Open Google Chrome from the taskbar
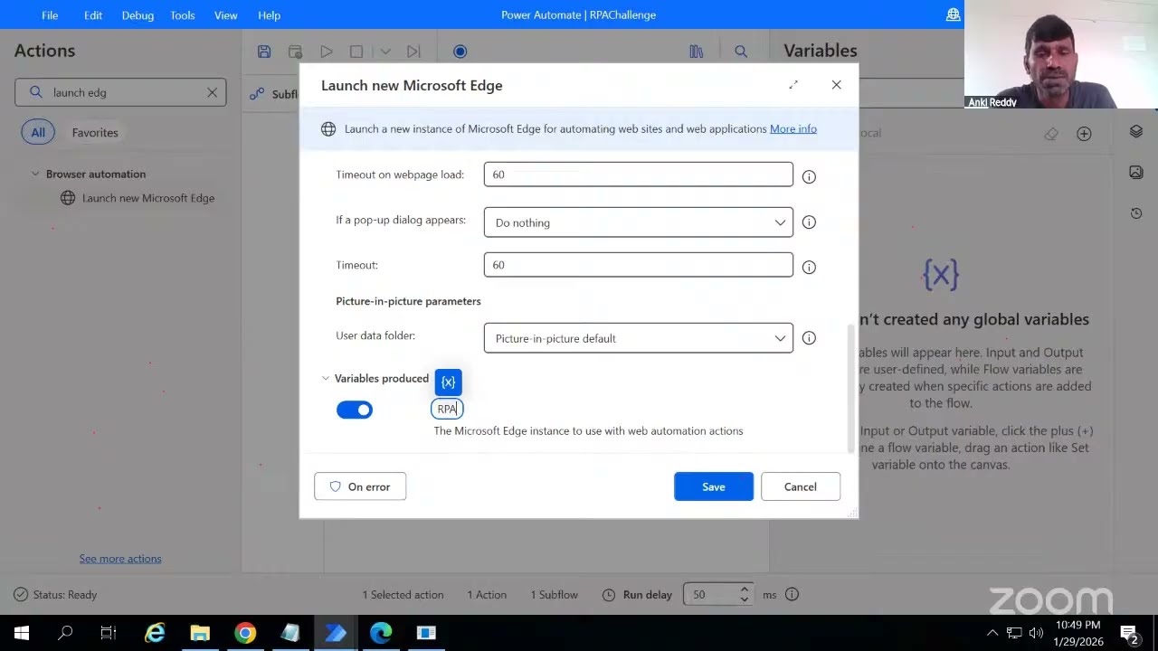The height and width of the screenshot is (651, 1158). tap(245, 633)
